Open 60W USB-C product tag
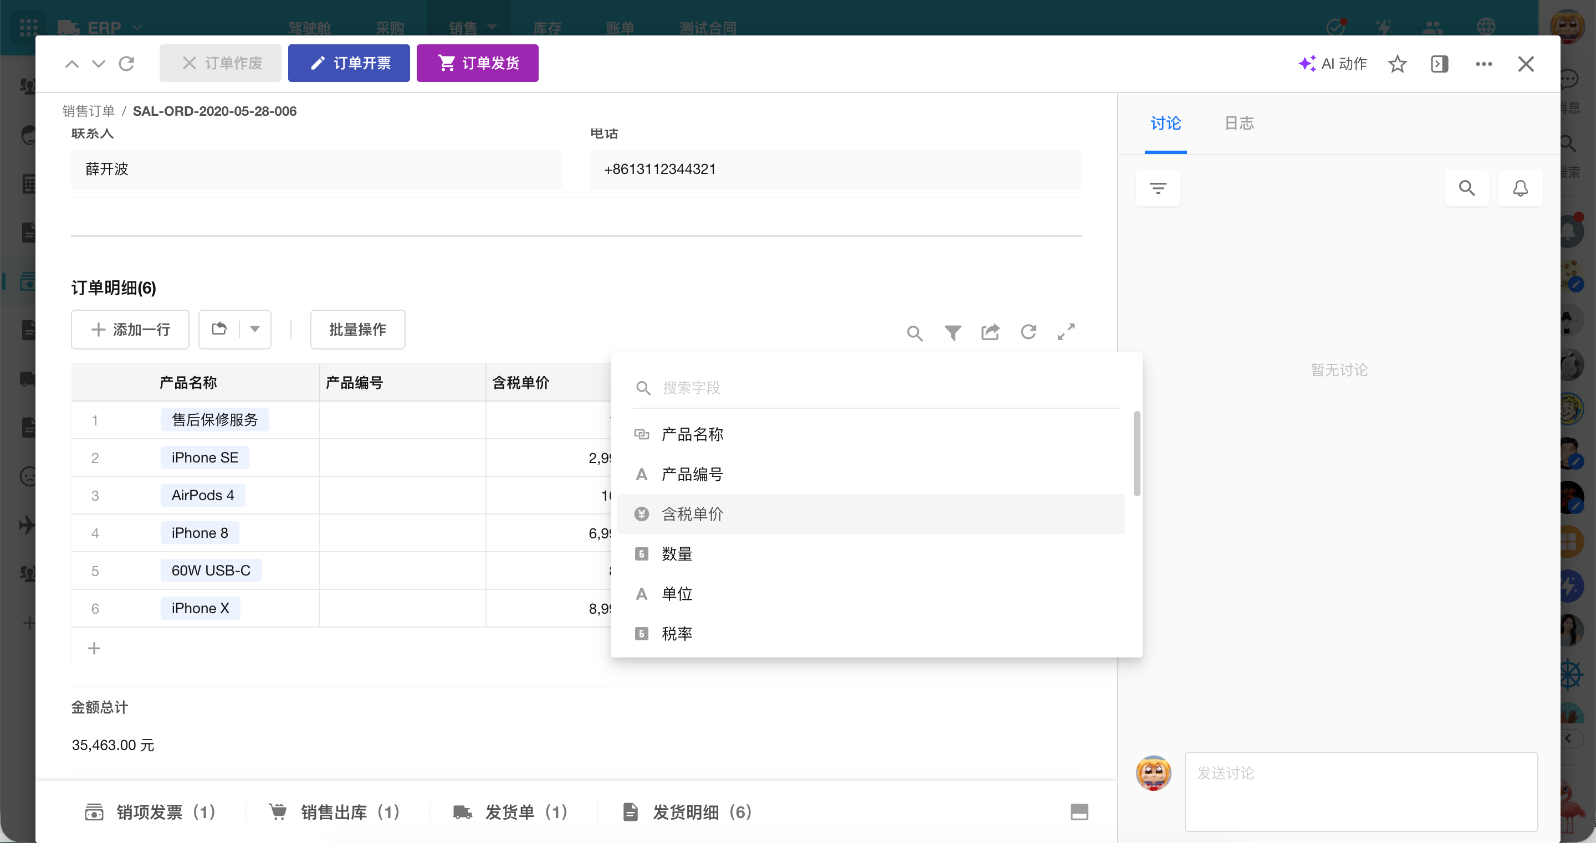This screenshot has height=843, width=1596. pos(211,571)
